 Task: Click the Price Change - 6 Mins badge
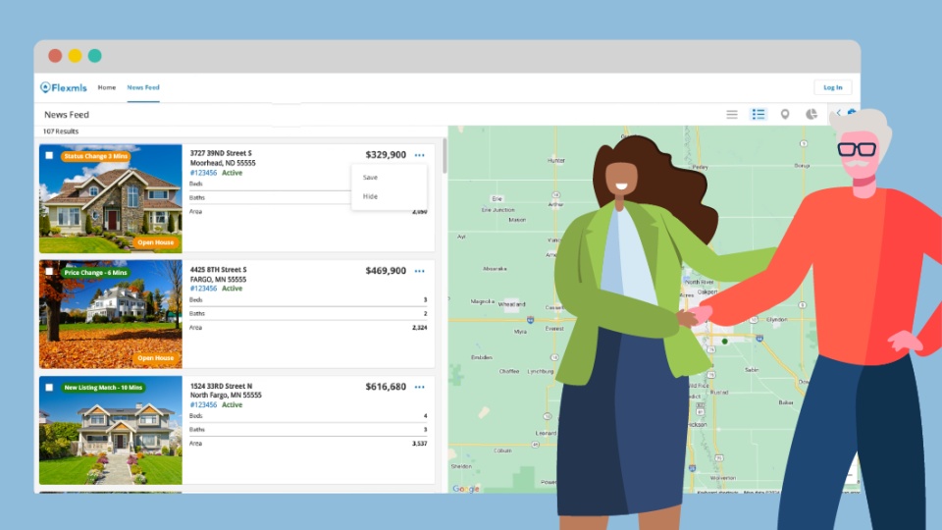95,272
